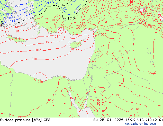Click the red 1014 isobar label

15,27
